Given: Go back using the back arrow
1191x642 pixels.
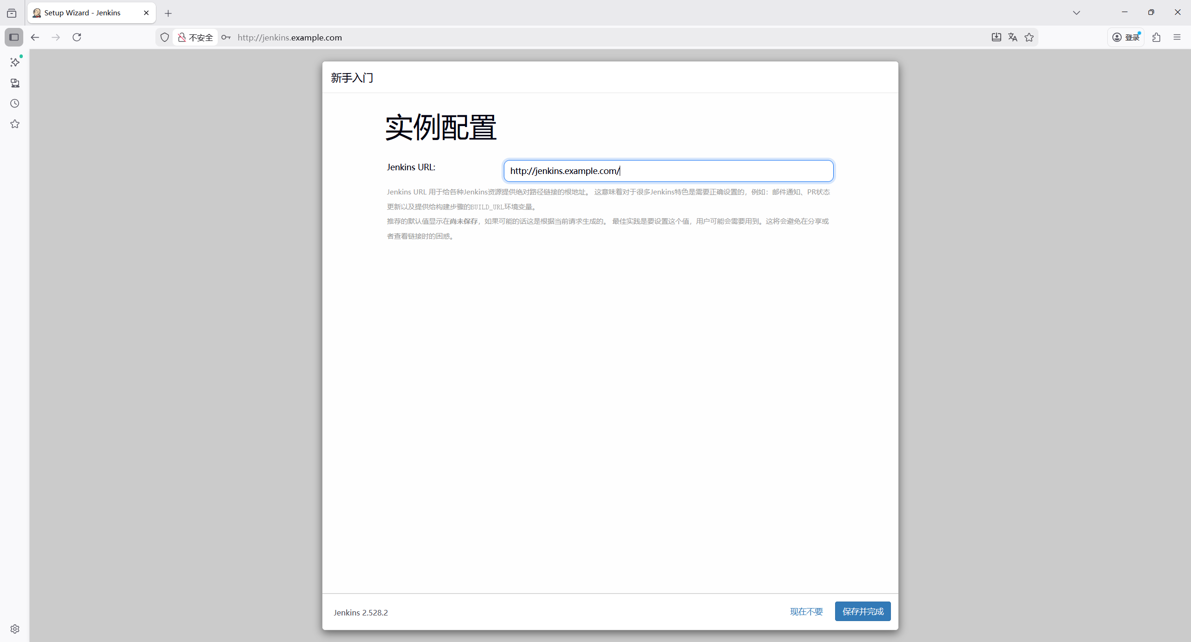Looking at the screenshot, I should (35, 37).
